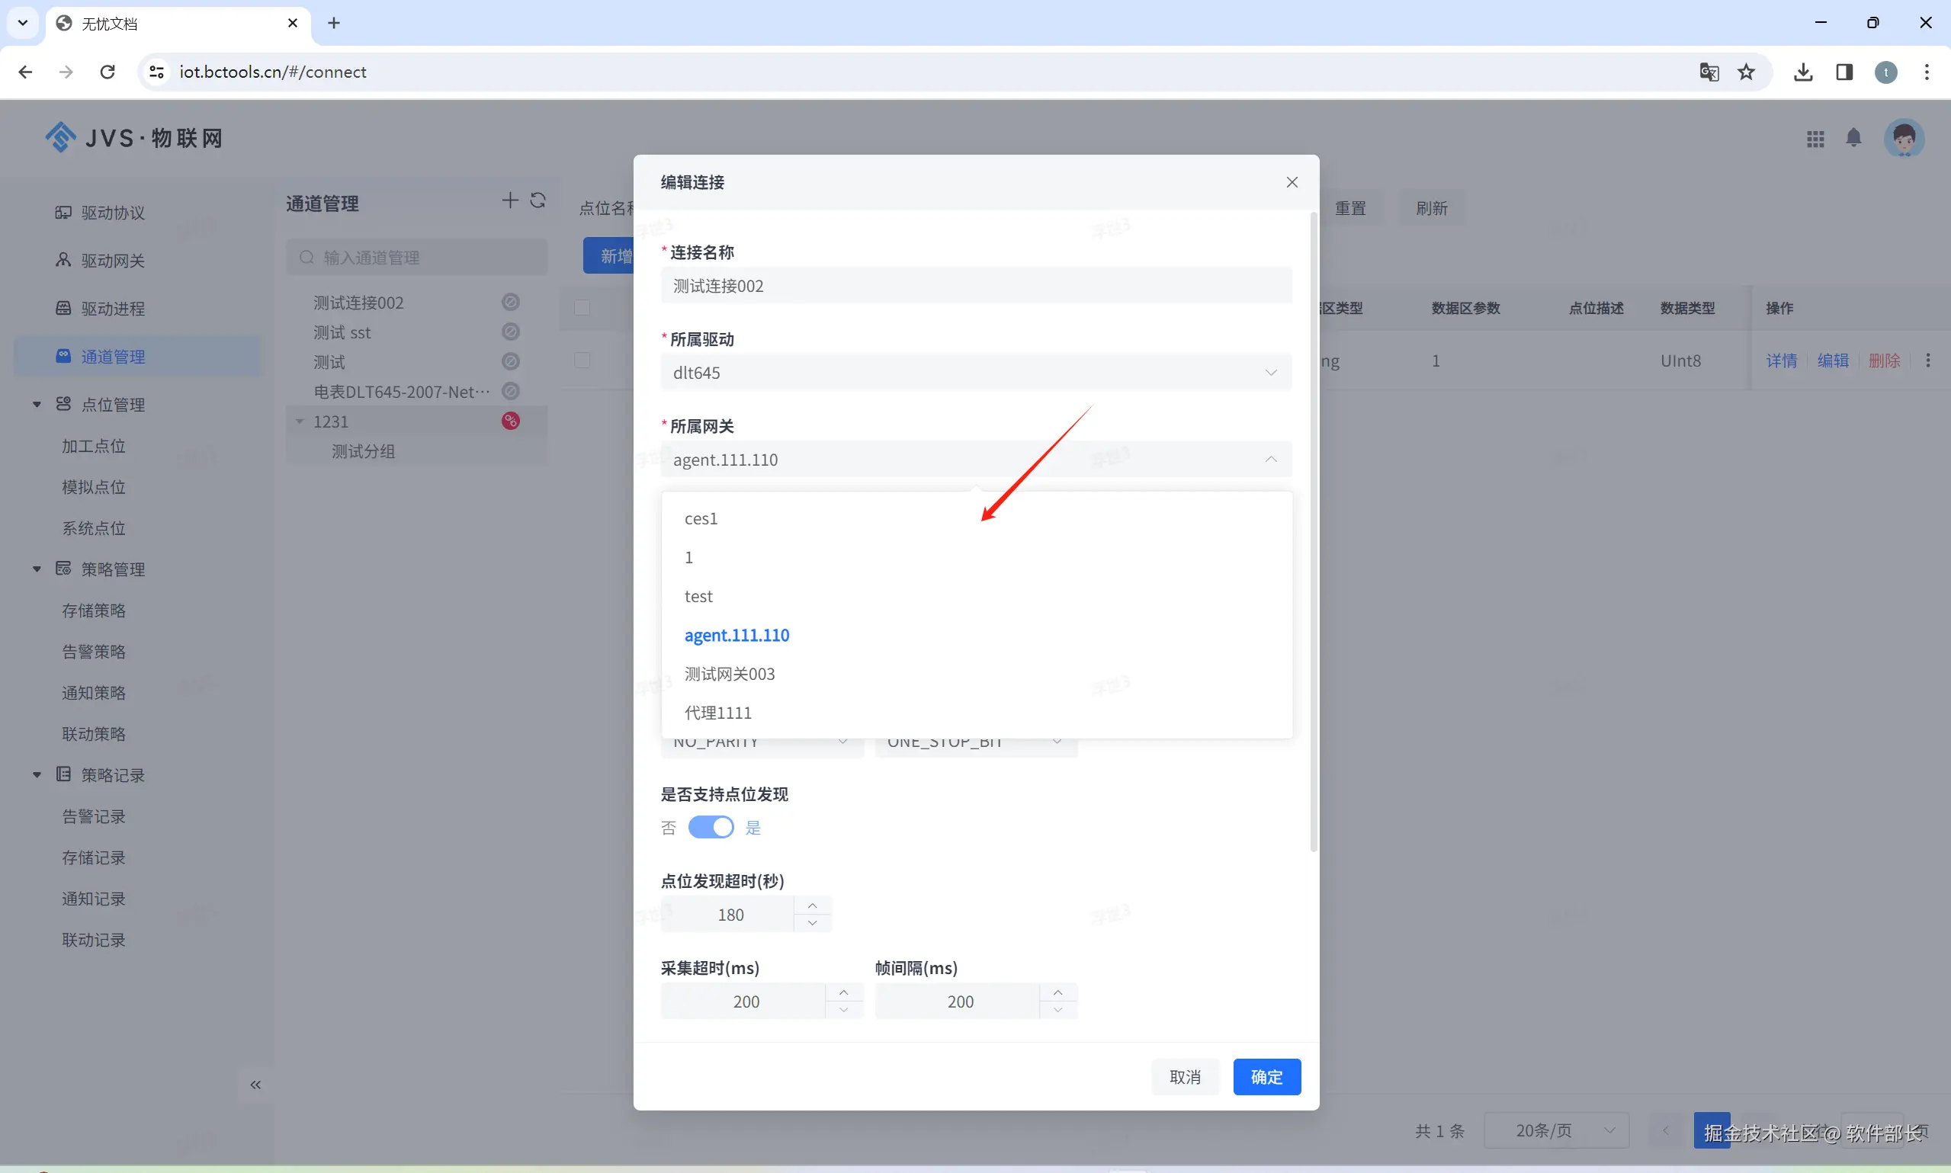The width and height of the screenshot is (1951, 1173).
Task: Click the notification bell icon
Action: [1853, 138]
